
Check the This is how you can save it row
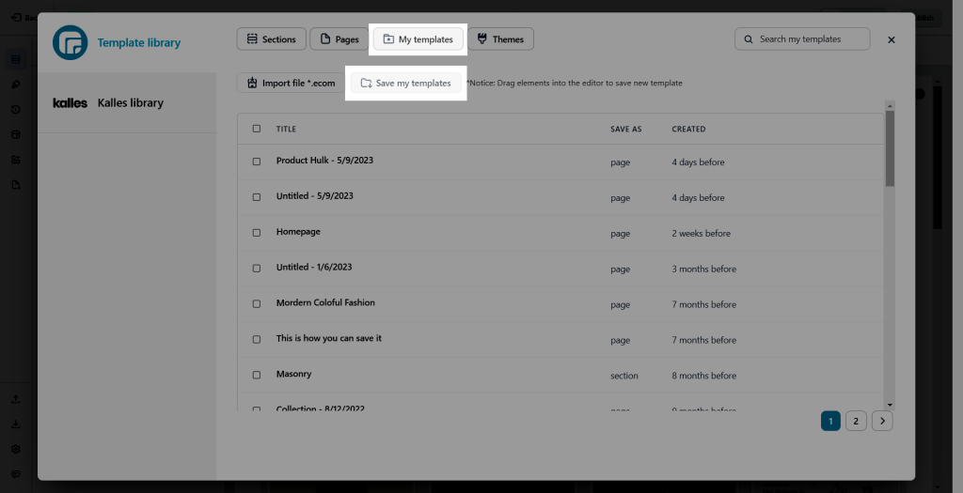coord(257,339)
